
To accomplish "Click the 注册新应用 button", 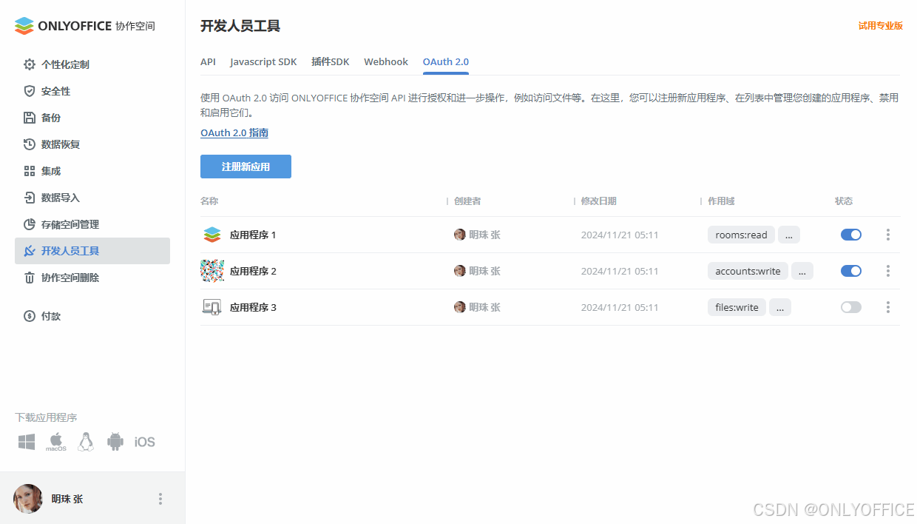I will click(x=246, y=167).
